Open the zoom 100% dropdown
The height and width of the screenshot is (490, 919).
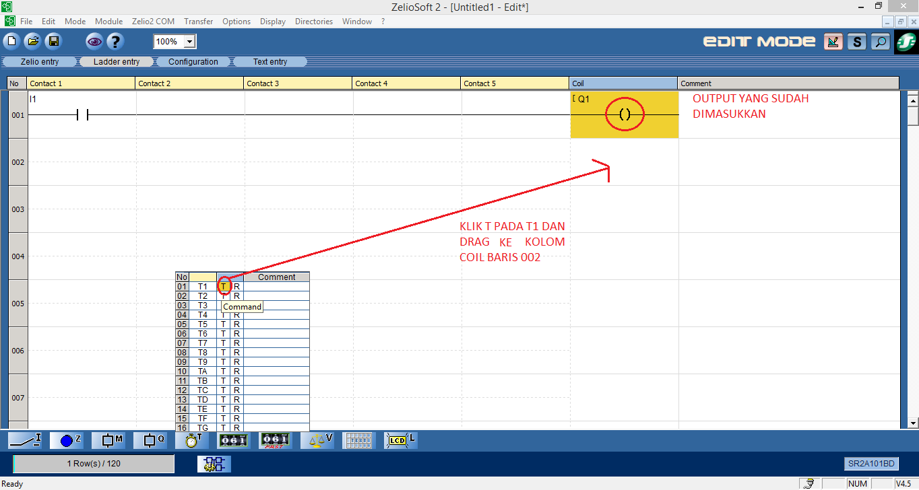tap(189, 42)
